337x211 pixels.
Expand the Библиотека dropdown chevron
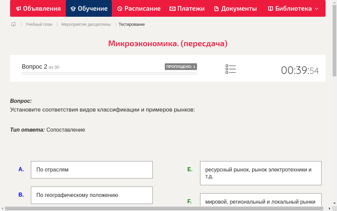coord(317,9)
